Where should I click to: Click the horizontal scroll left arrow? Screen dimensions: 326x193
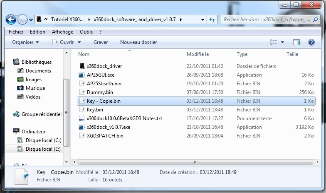(x=75, y=162)
